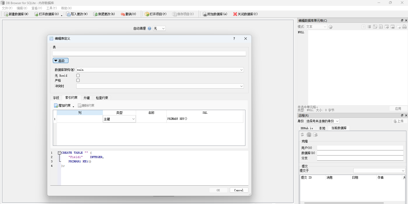The width and height of the screenshot is (408, 204).
Task: Click the Open Database (打开数据库) toolbar icon
Action: pos(36,14)
